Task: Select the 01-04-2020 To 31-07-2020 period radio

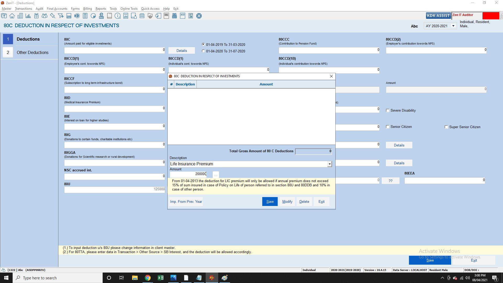Action: tap(203, 51)
